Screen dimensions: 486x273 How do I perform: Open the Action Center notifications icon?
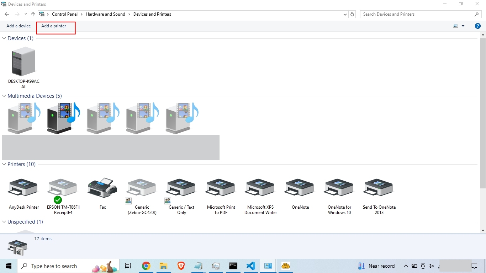coord(474,266)
